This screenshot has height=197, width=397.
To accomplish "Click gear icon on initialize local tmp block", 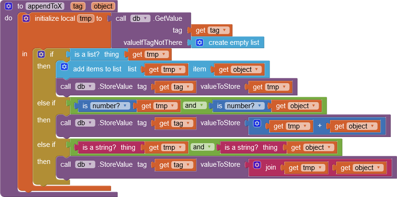I will point(26,18).
